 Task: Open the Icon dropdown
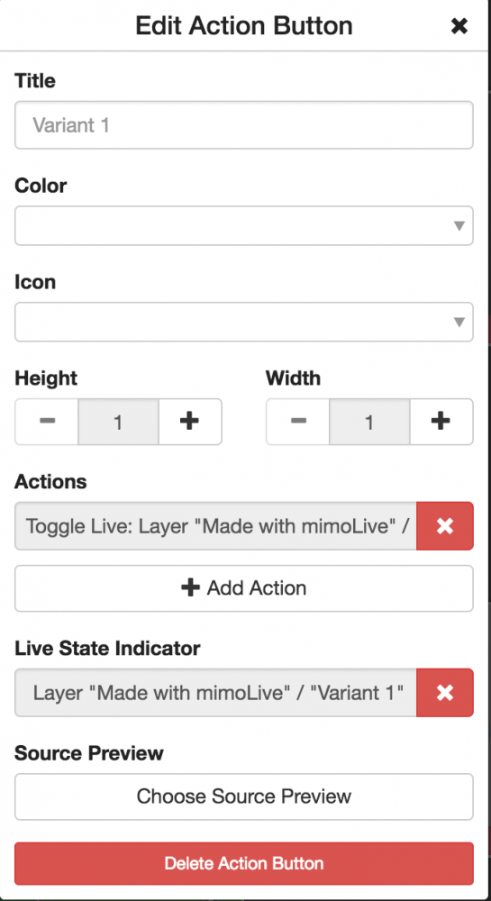244,322
